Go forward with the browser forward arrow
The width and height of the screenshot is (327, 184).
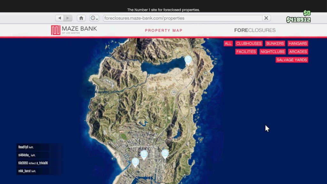(68, 18)
